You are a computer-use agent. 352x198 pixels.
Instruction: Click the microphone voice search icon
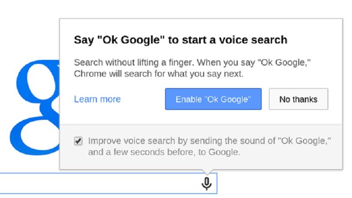tap(207, 184)
